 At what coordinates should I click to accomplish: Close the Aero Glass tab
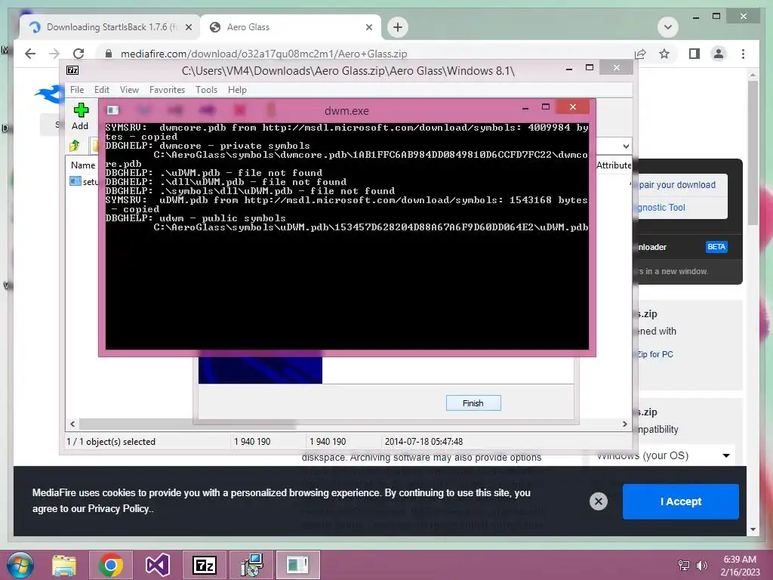pos(368,28)
